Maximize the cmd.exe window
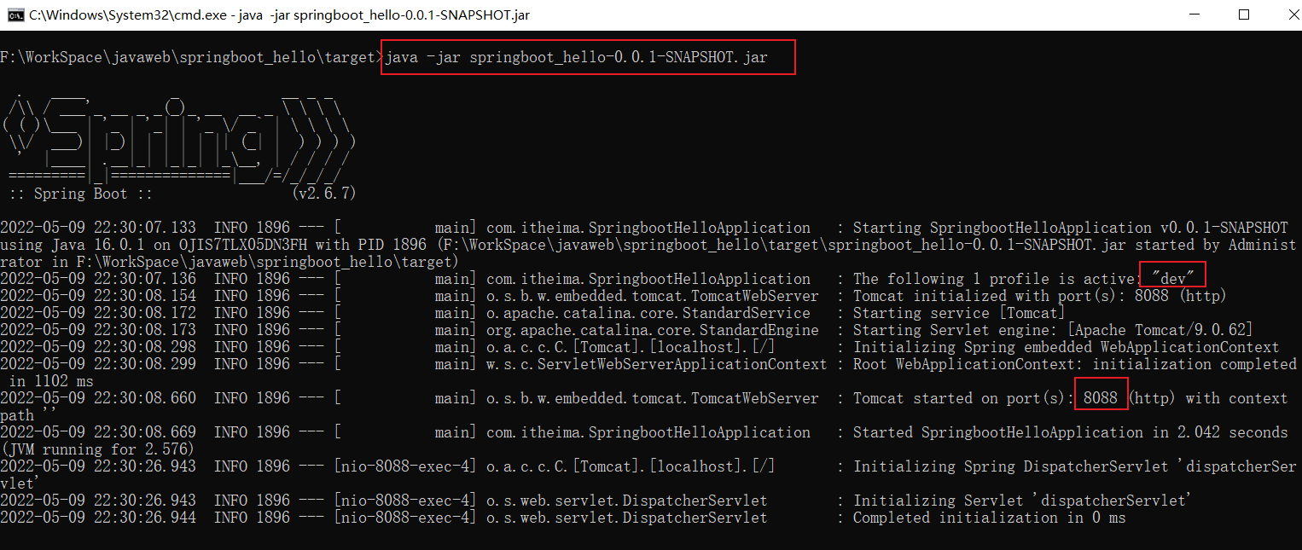The width and height of the screenshot is (1302, 550). [1243, 14]
